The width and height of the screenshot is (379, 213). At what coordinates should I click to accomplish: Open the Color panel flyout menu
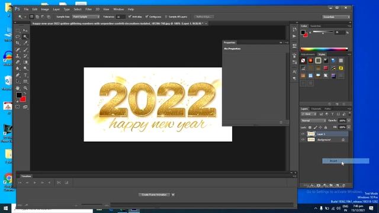tap(349, 26)
